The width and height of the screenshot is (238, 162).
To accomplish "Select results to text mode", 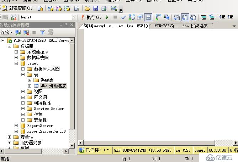I will tap(177, 17).
